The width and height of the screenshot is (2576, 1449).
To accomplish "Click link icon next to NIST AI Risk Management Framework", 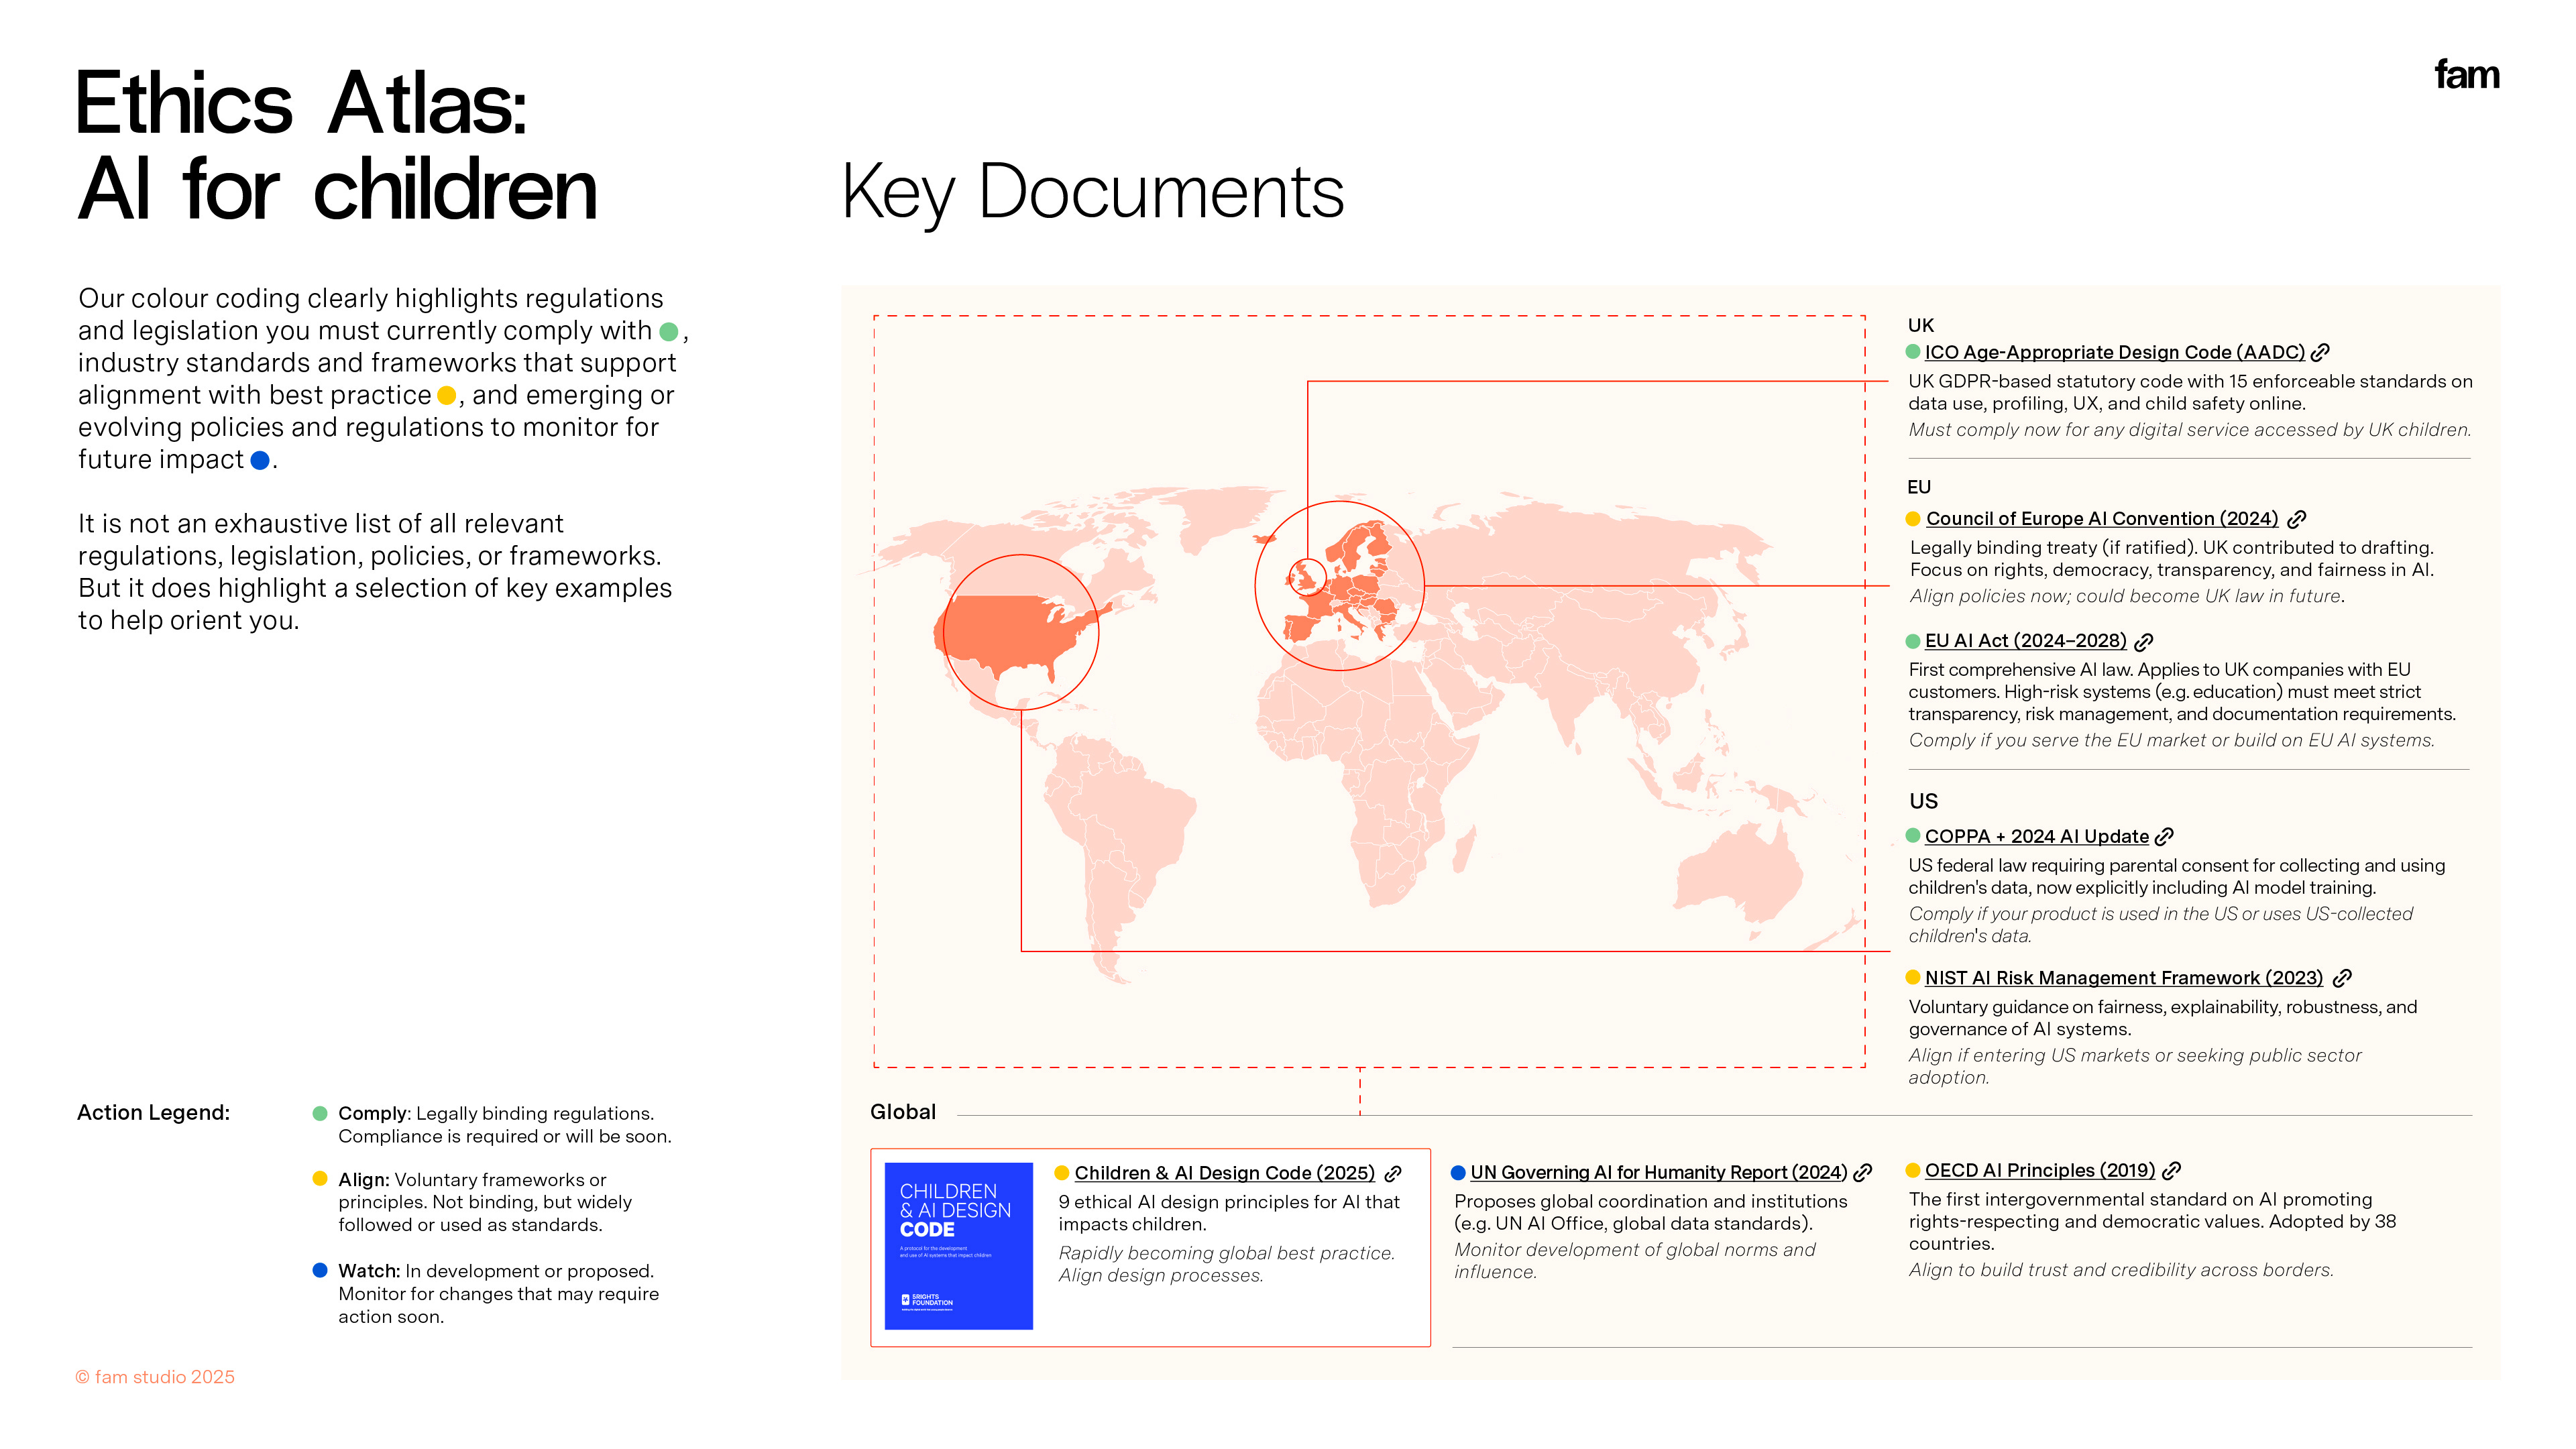I will [2342, 978].
